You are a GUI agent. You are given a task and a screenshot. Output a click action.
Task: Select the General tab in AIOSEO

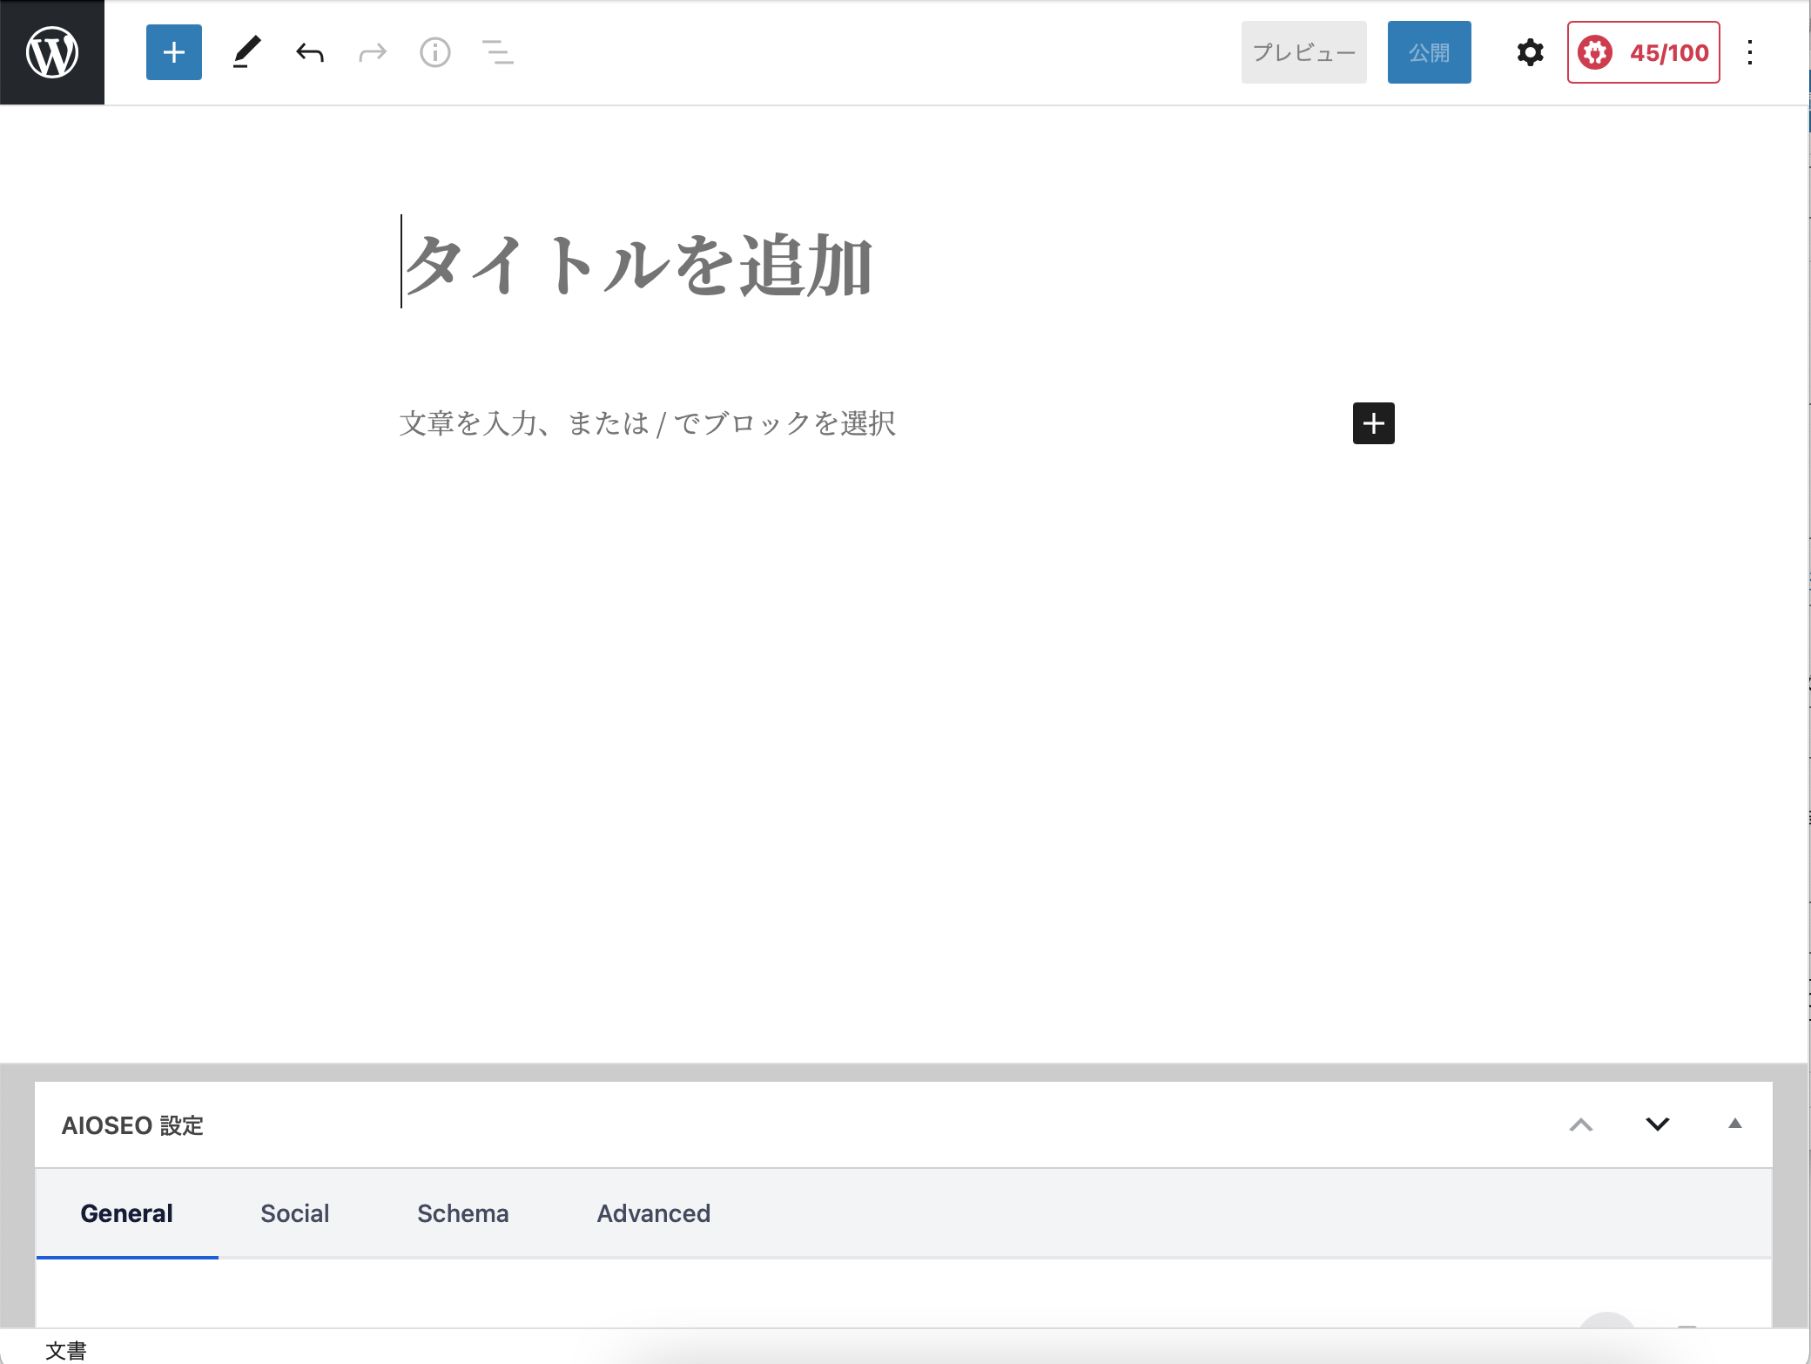coord(127,1213)
